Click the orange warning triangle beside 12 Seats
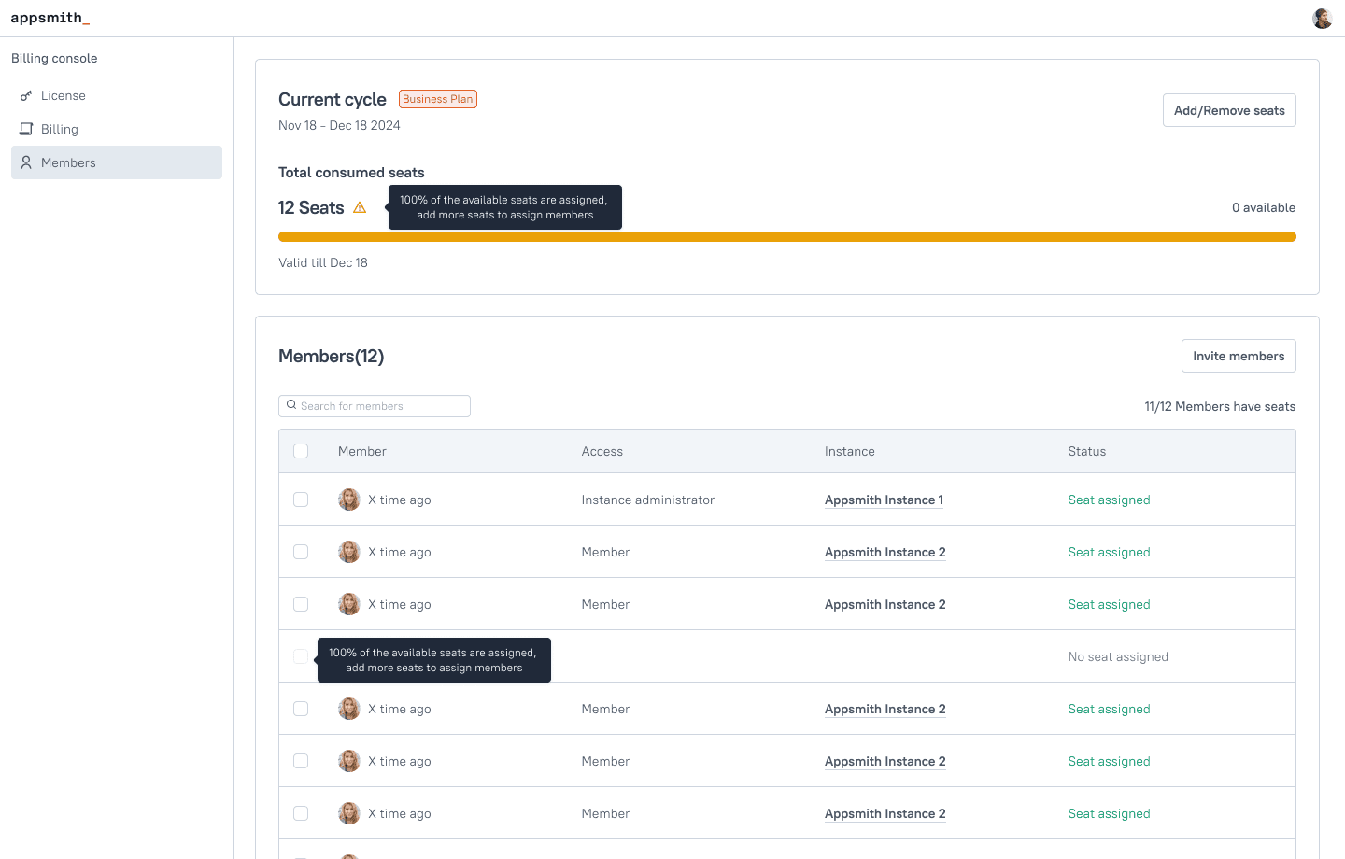 click(x=360, y=207)
